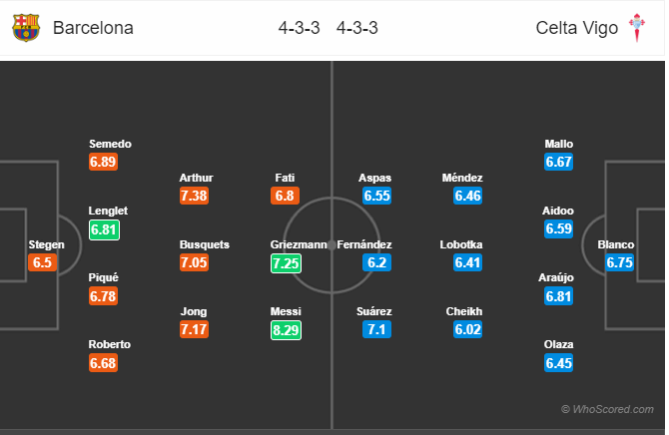Open Messi's 8.29 rating badge
Image resolution: width=669 pixels, height=435 pixels.
tap(286, 330)
